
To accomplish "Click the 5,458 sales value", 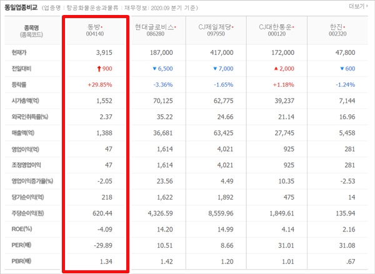I will (x=347, y=133).
